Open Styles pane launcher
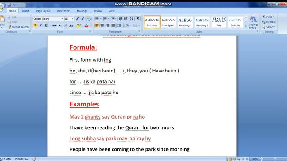Viewport: 287px width, 161px height. click(x=257, y=32)
